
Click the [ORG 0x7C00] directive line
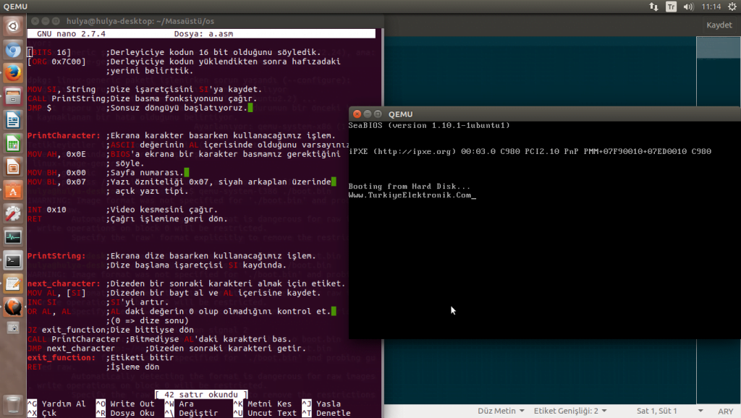tap(56, 61)
